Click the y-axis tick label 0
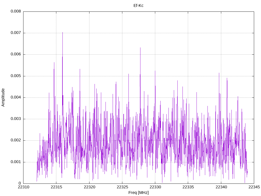This screenshot has height=196, width=261. tap(20, 183)
